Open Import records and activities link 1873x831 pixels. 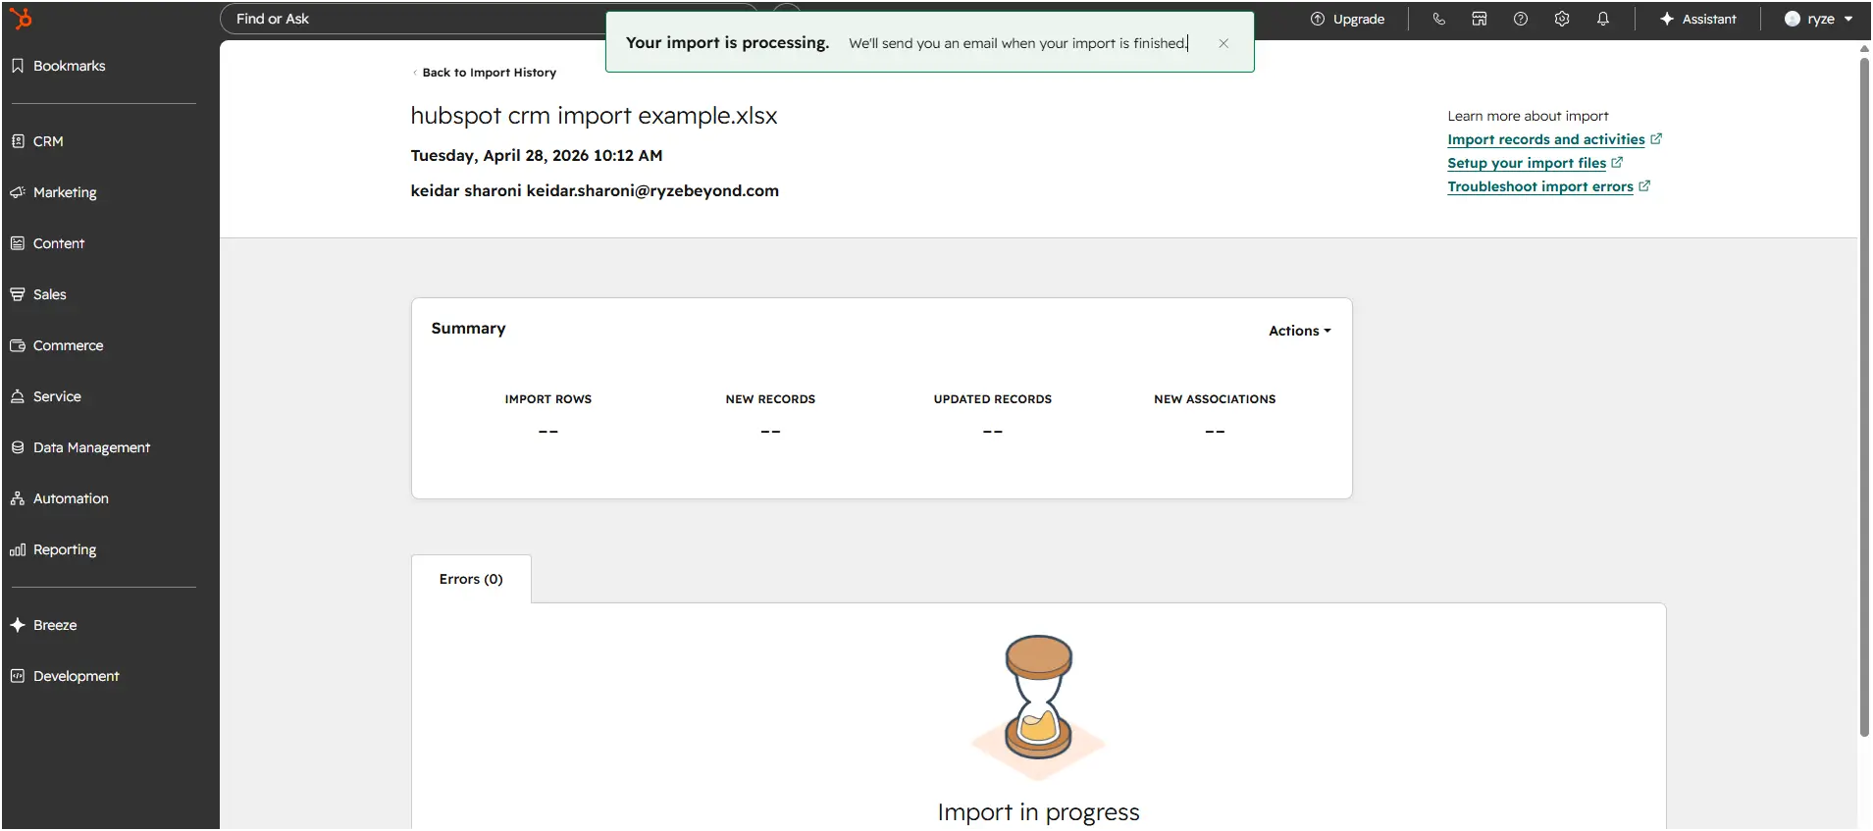pyautogui.click(x=1545, y=139)
